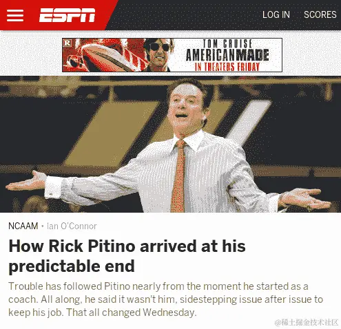Click the words 'predictable end' in headline
This screenshot has height=329, width=341.
click(x=72, y=266)
